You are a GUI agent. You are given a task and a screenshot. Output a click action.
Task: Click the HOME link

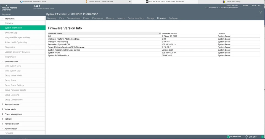(x=245, y=6)
